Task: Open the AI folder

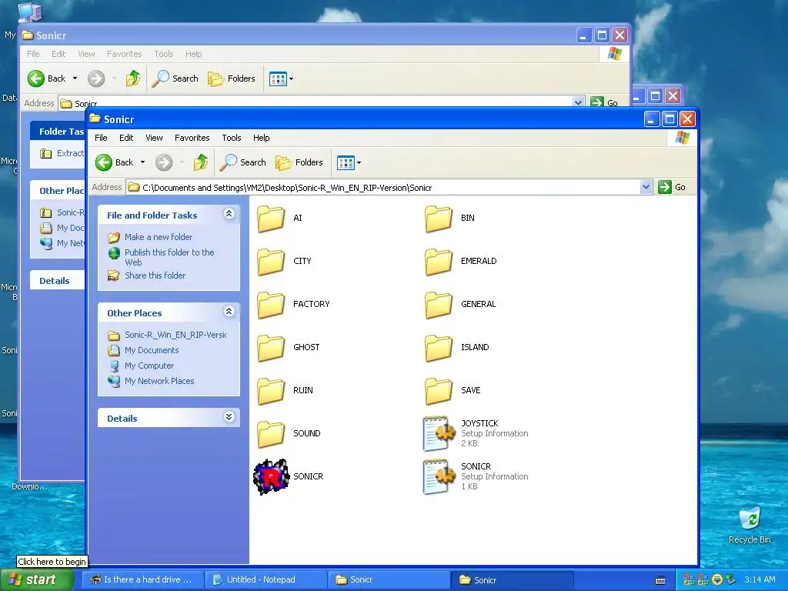Action: [x=272, y=218]
